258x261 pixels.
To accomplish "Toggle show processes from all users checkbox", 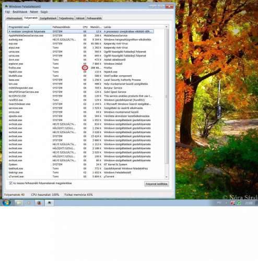I will [10, 183].
